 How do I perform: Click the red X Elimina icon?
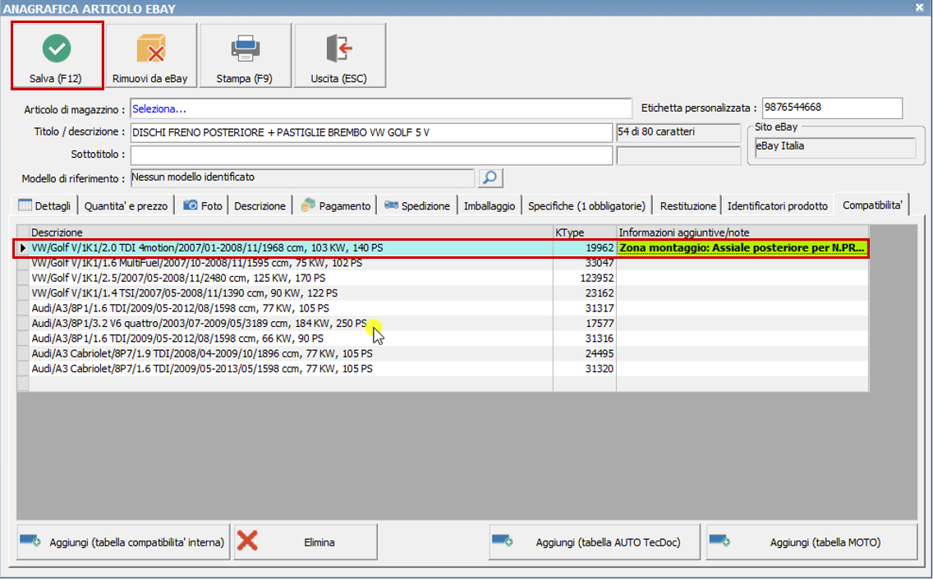pyautogui.click(x=247, y=541)
